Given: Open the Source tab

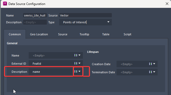Looking at the screenshot, I should [63, 34].
